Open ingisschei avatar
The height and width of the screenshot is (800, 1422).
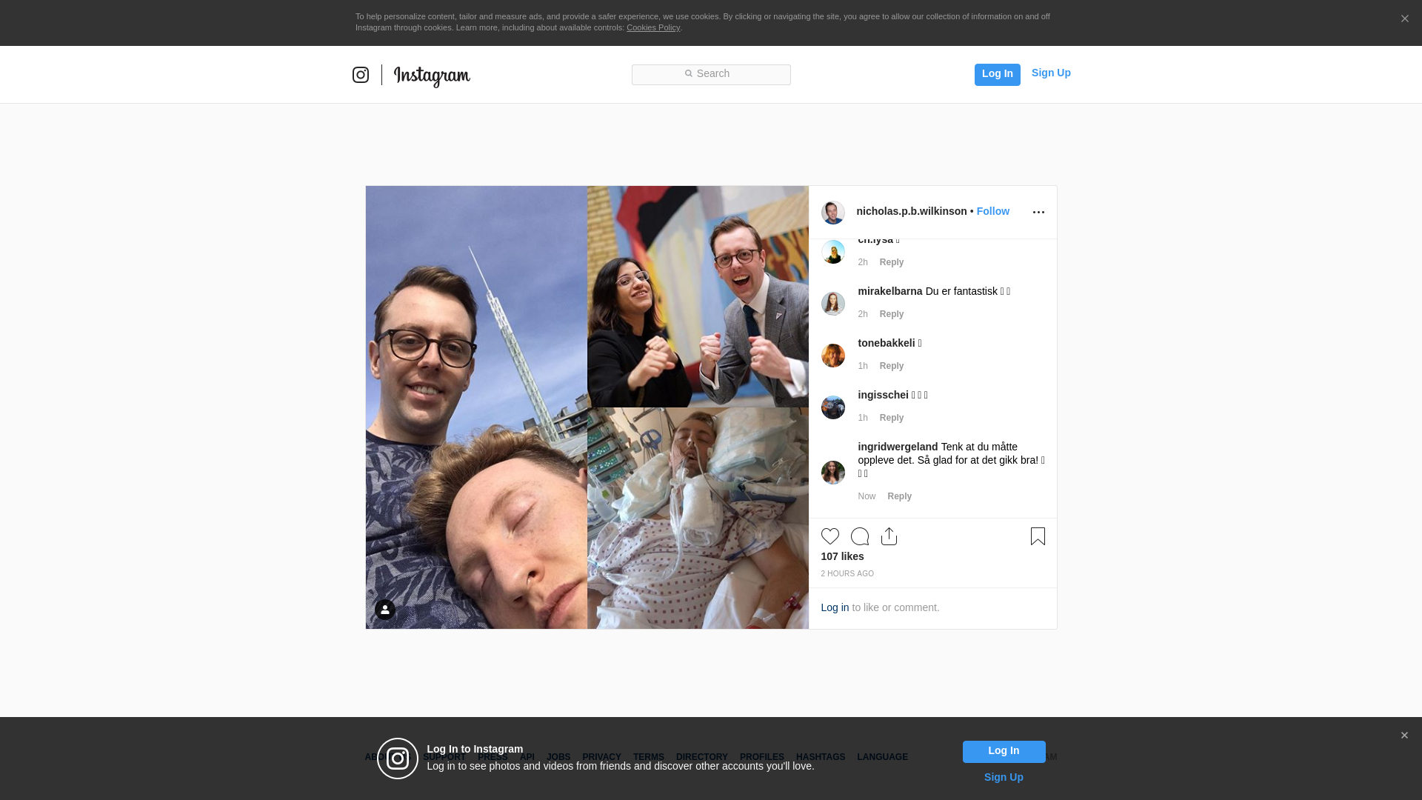833,407
